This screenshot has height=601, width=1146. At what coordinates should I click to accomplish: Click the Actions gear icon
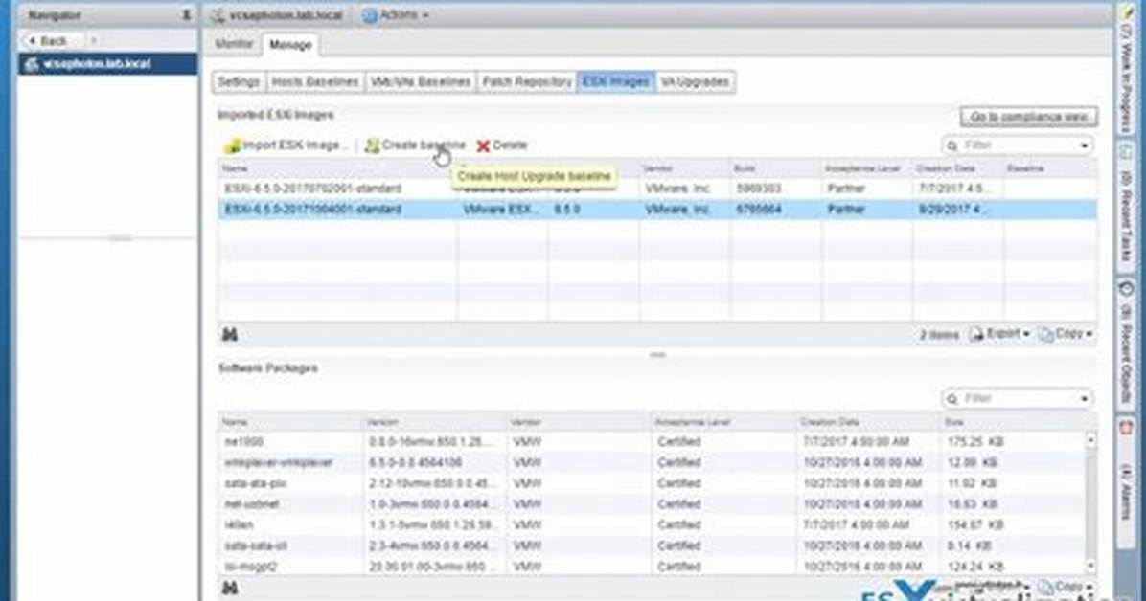point(370,15)
